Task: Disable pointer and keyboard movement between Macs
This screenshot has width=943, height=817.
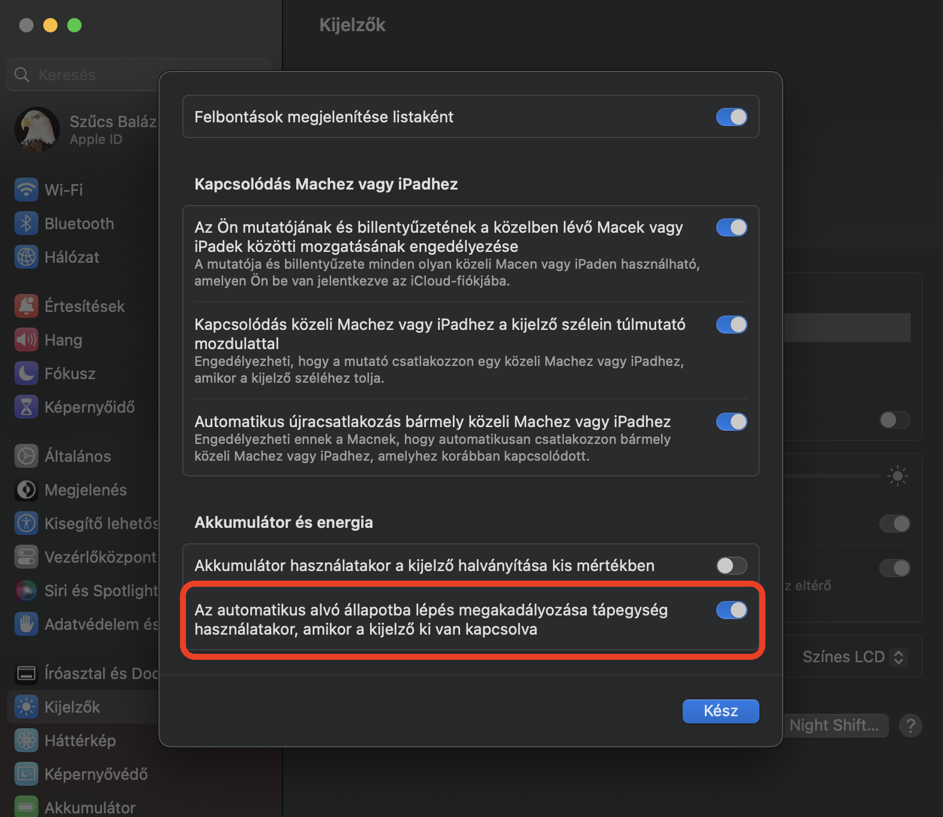Action: (731, 227)
